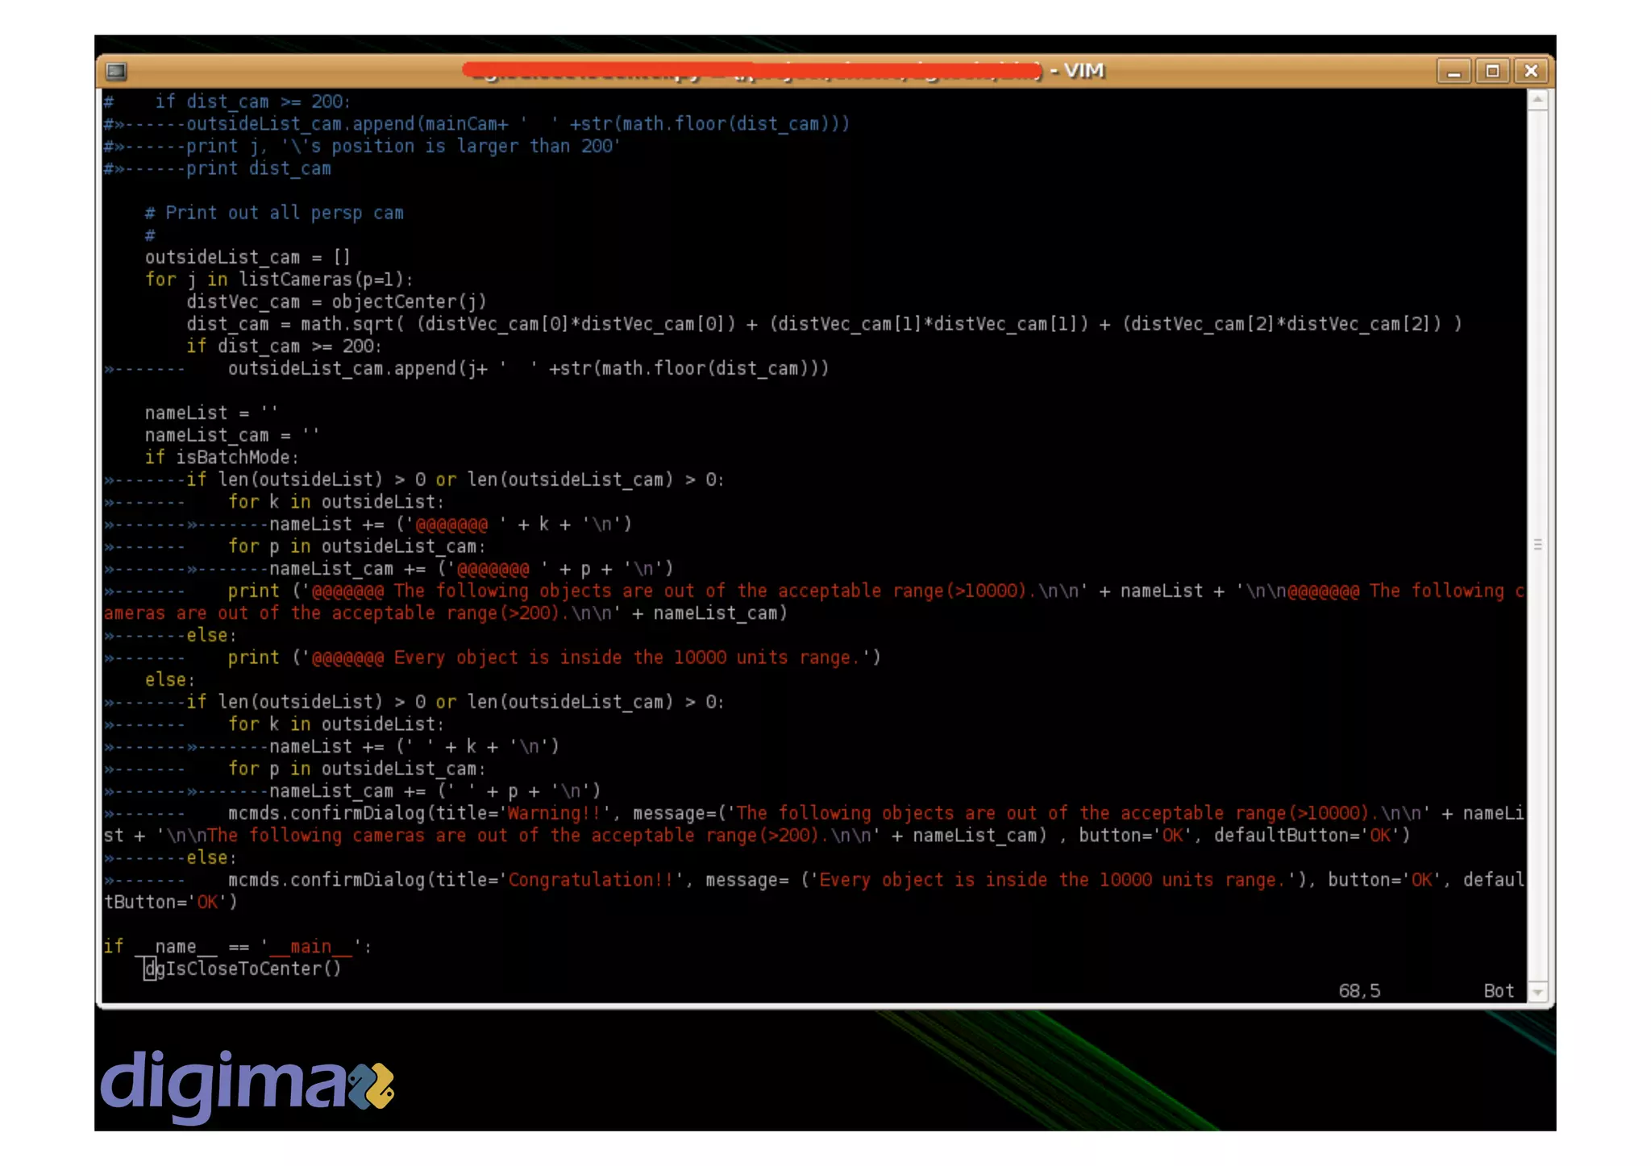
Task: Place cursor on dgIsCloseToCenter() call
Action: (243, 969)
